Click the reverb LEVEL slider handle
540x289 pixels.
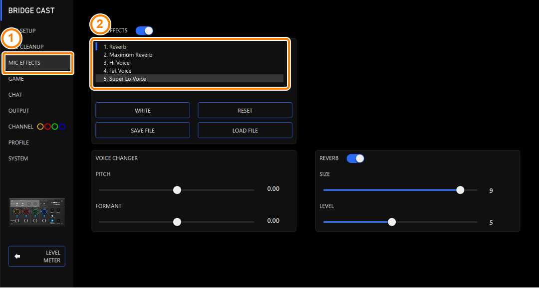pos(392,222)
